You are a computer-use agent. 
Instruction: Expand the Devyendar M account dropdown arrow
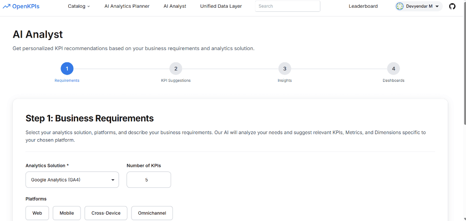pyautogui.click(x=437, y=6)
